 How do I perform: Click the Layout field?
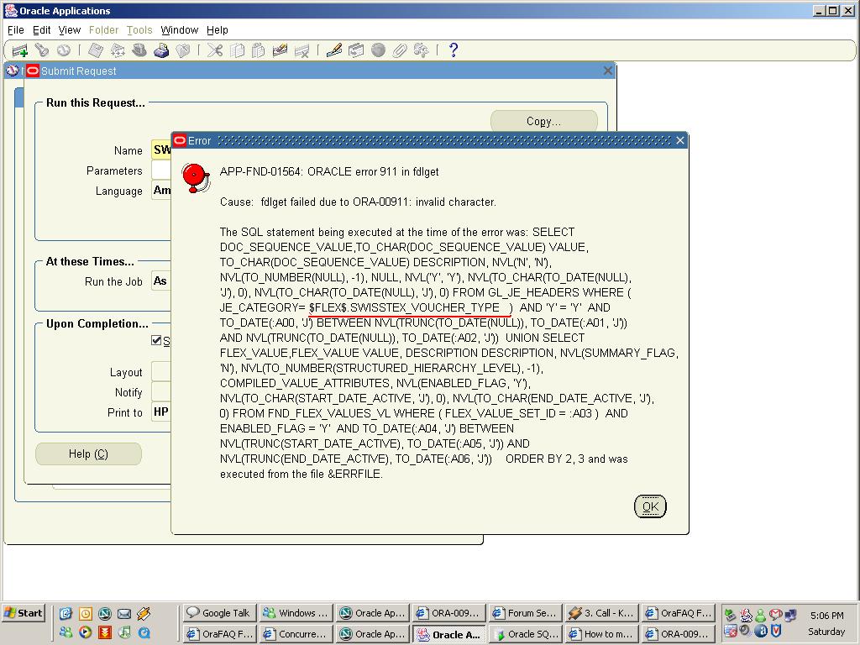point(161,372)
